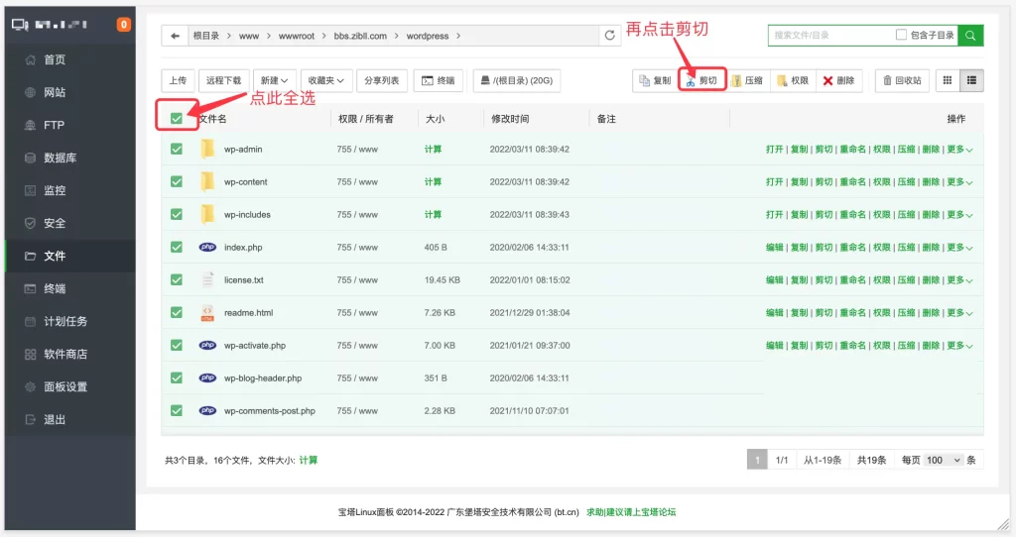
Task: Click the wp-content folder icon
Action: tap(207, 181)
